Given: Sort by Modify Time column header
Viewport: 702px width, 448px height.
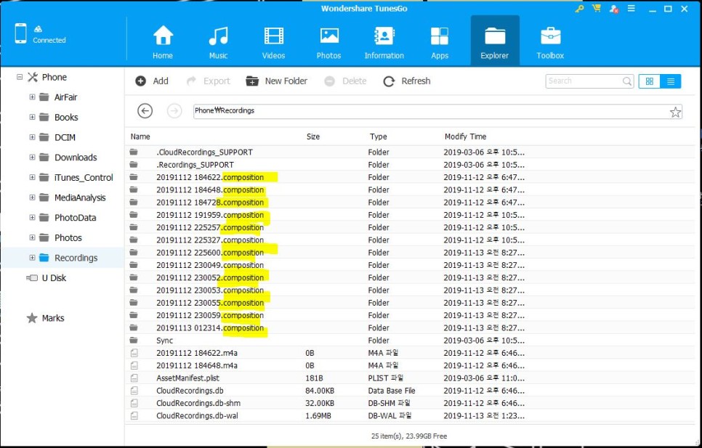Looking at the screenshot, I should tap(465, 137).
